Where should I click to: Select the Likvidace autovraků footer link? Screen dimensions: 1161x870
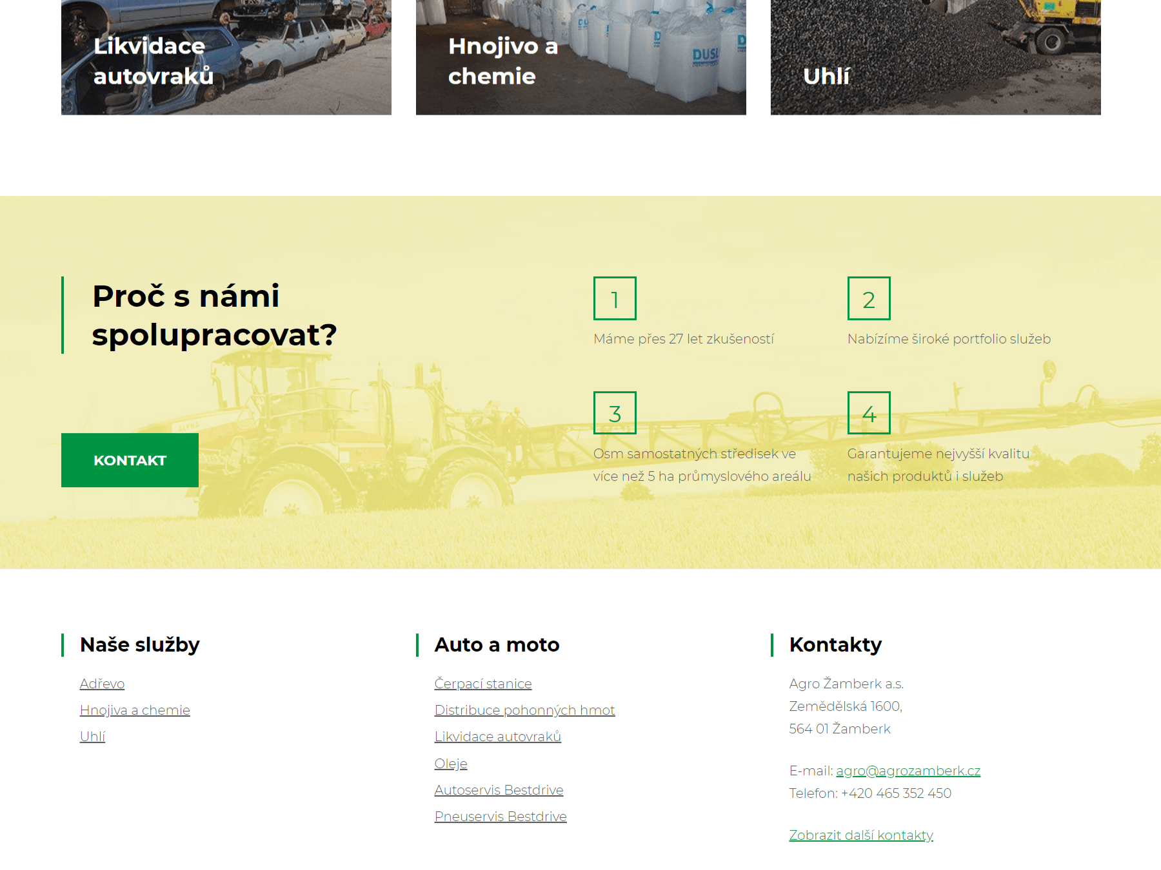497,737
